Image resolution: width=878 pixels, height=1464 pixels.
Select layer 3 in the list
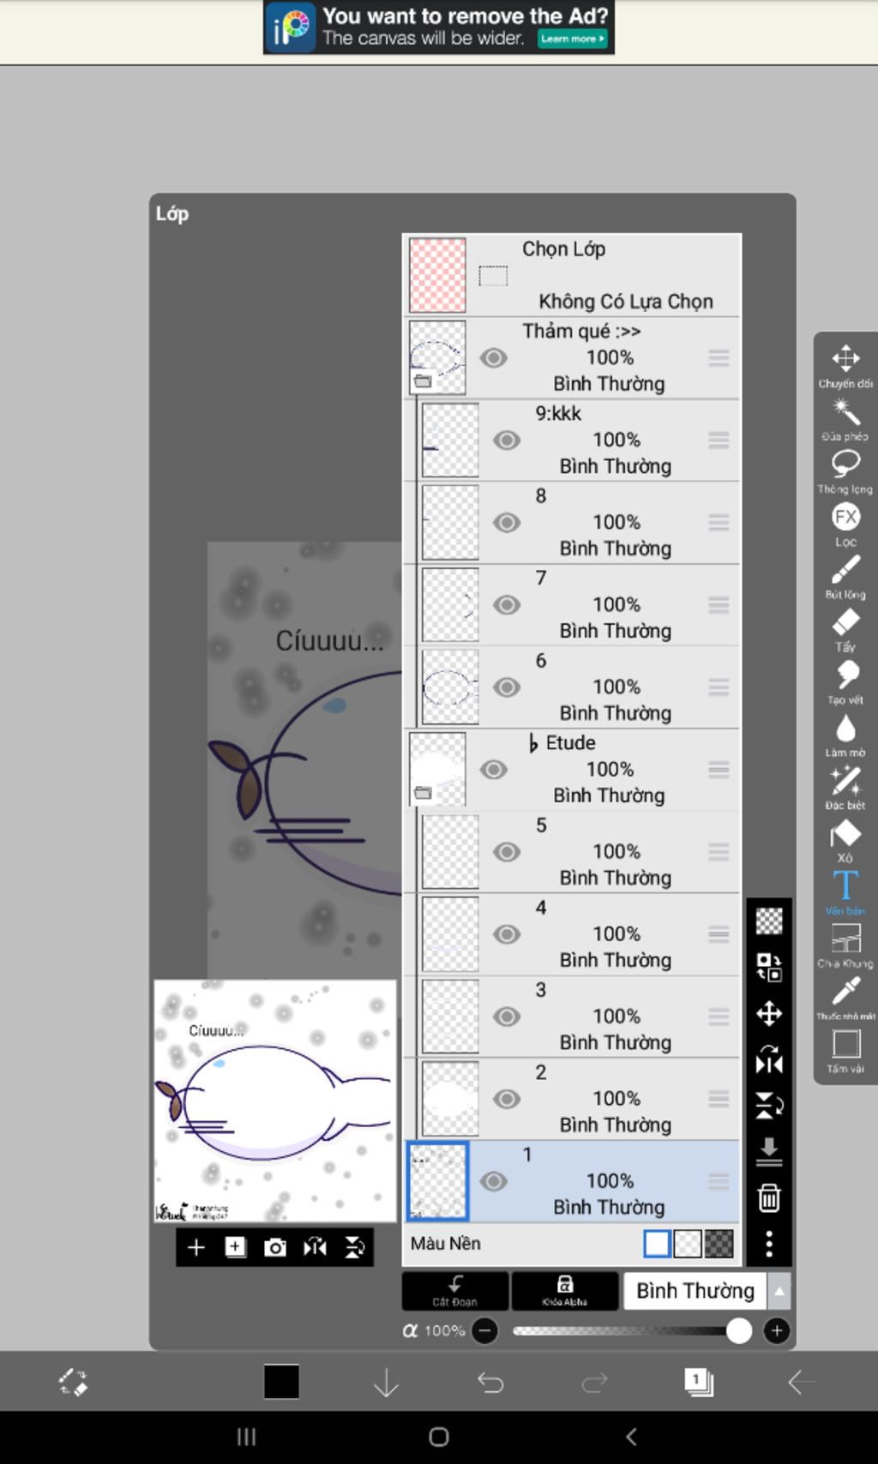pos(572,1017)
